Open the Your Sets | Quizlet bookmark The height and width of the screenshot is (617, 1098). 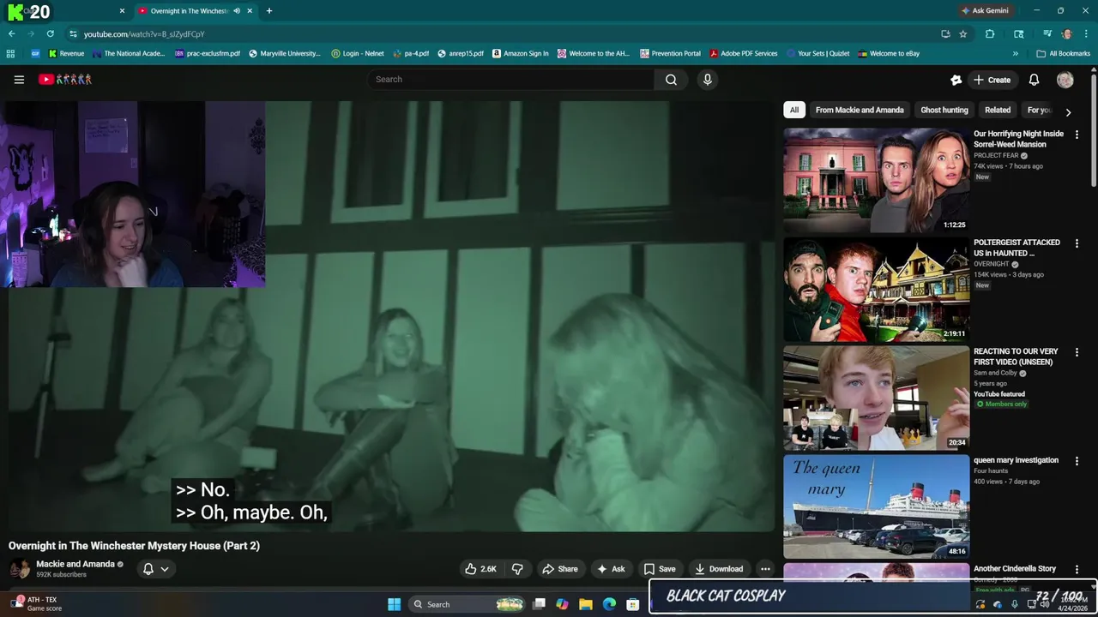[x=817, y=53]
